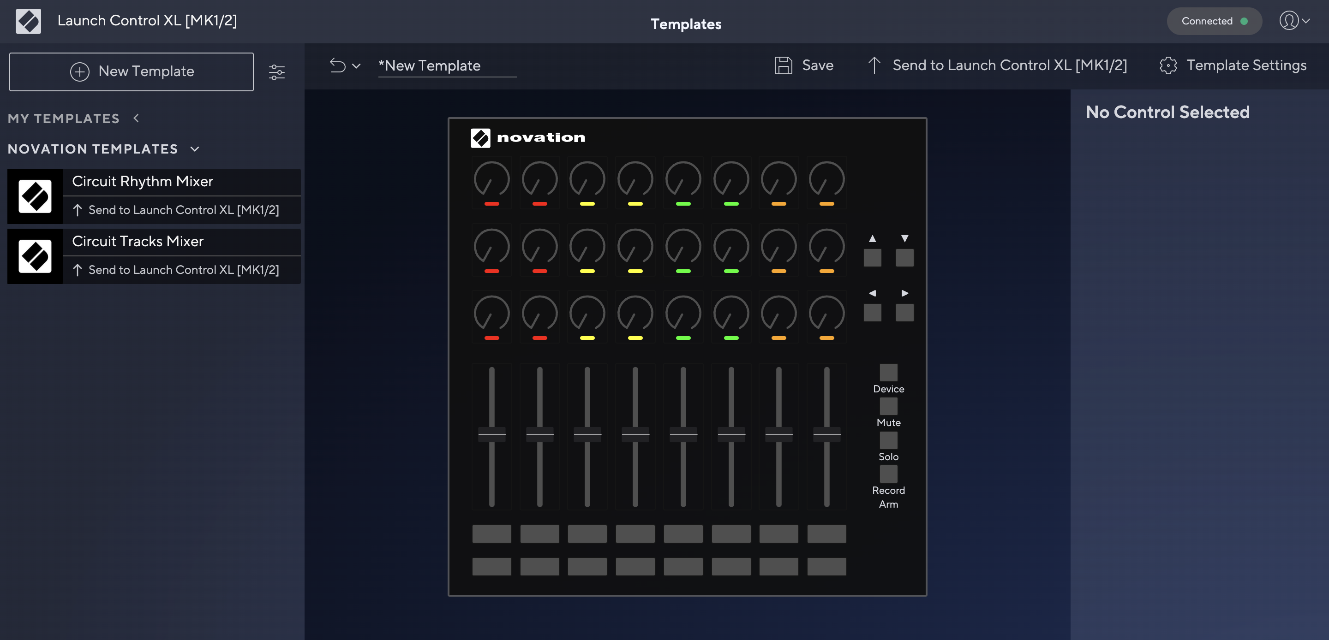Image resolution: width=1329 pixels, height=640 pixels.
Task: Open the template filter sliders icon
Action: (276, 71)
